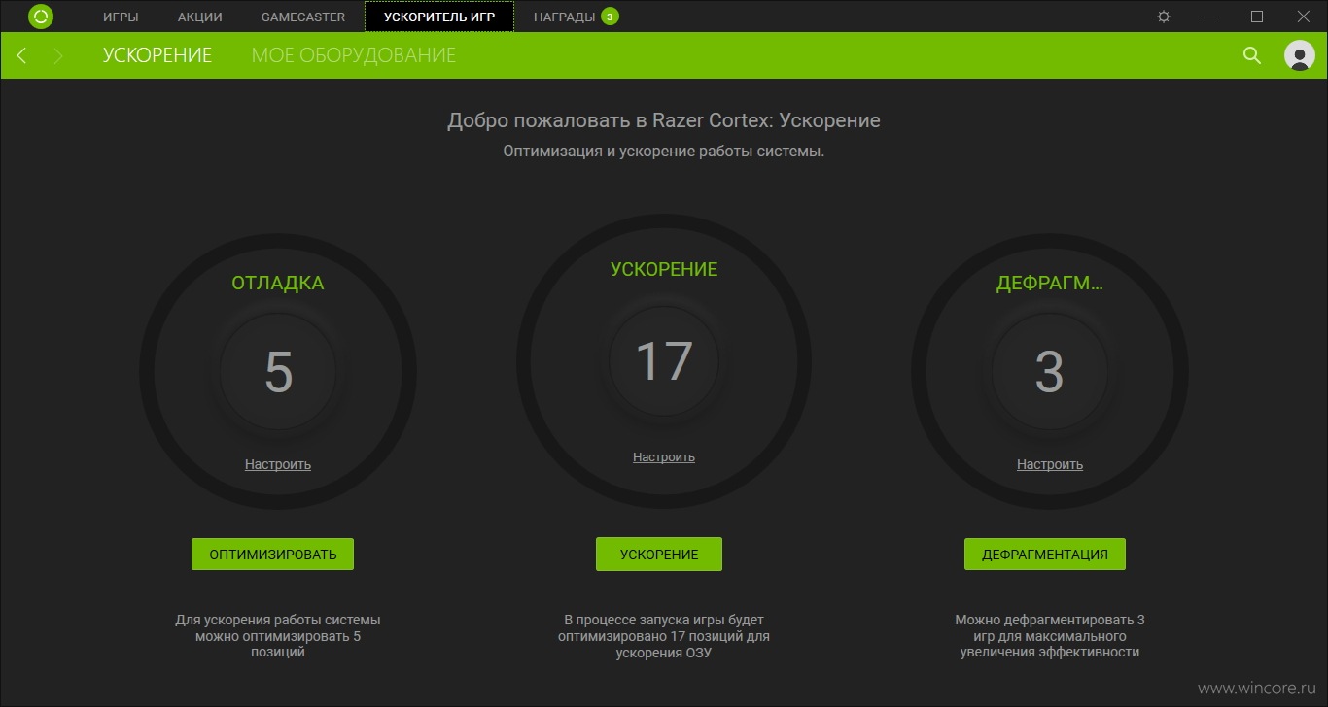
Task: Close the Razer Cortex window
Action: (x=1304, y=17)
